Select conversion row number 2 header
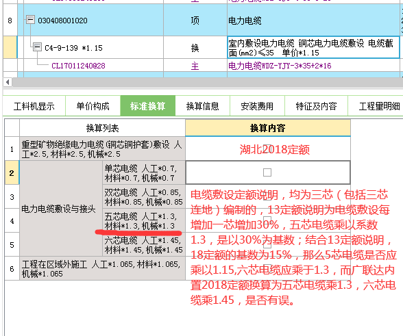403x336 pixels. click(x=12, y=172)
